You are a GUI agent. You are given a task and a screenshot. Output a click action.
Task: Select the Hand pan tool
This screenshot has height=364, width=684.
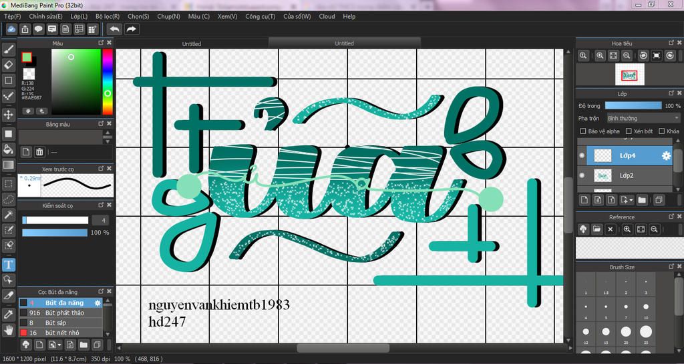tap(9, 330)
